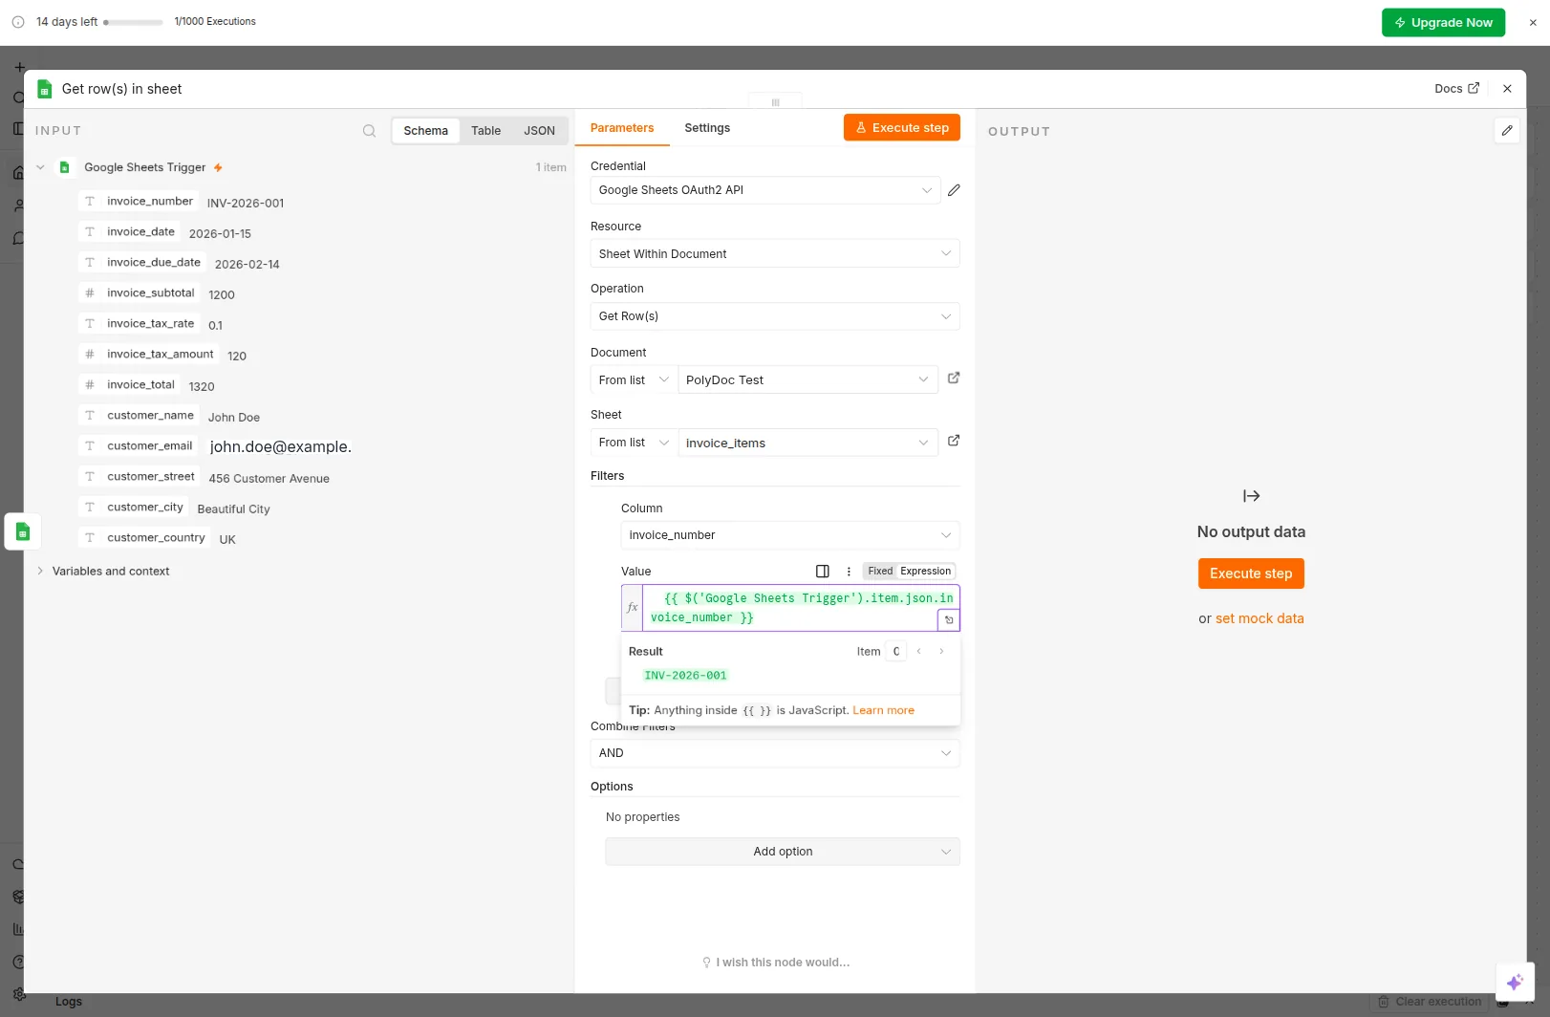Click the expression Value input field
Screen dimensions: 1550x1017
point(801,608)
